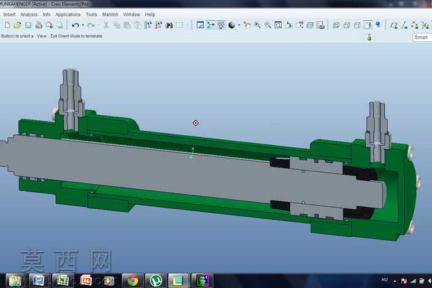Screen dimensions: 432x288
Task: Open the regeneration manager with red list icon
Action: [158, 25]
